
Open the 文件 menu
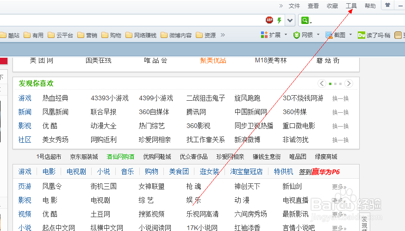[x=294, y=6]
